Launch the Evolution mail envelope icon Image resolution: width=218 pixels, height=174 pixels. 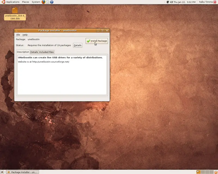pyautogui.click(x=48, y=2)
